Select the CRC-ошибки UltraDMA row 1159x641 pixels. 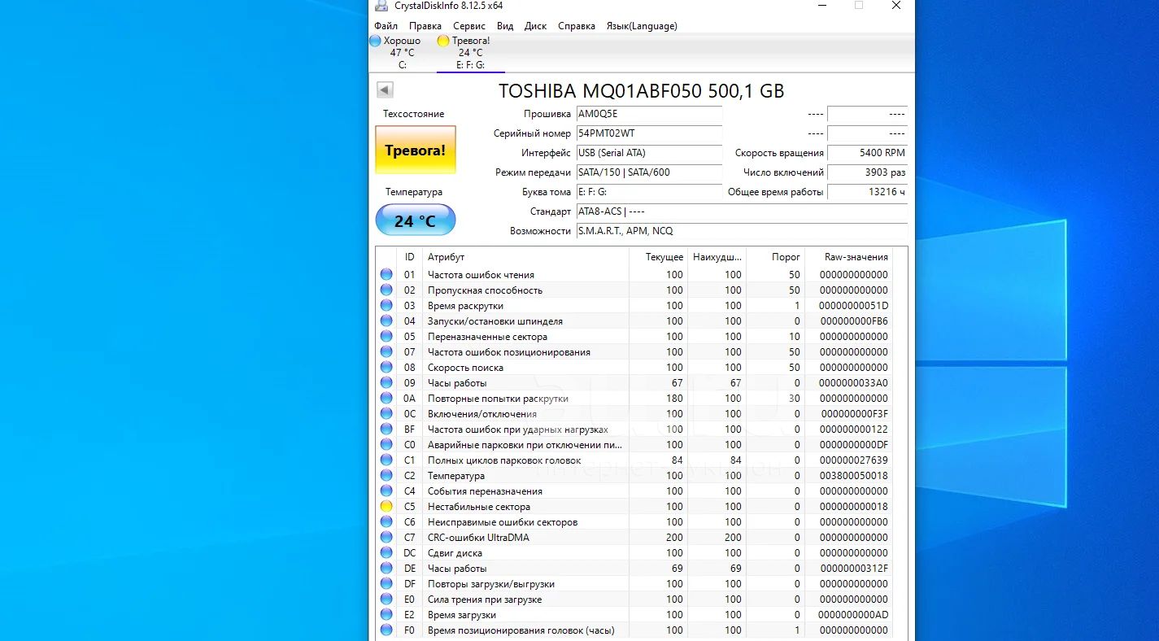click(x=634, y=537)
